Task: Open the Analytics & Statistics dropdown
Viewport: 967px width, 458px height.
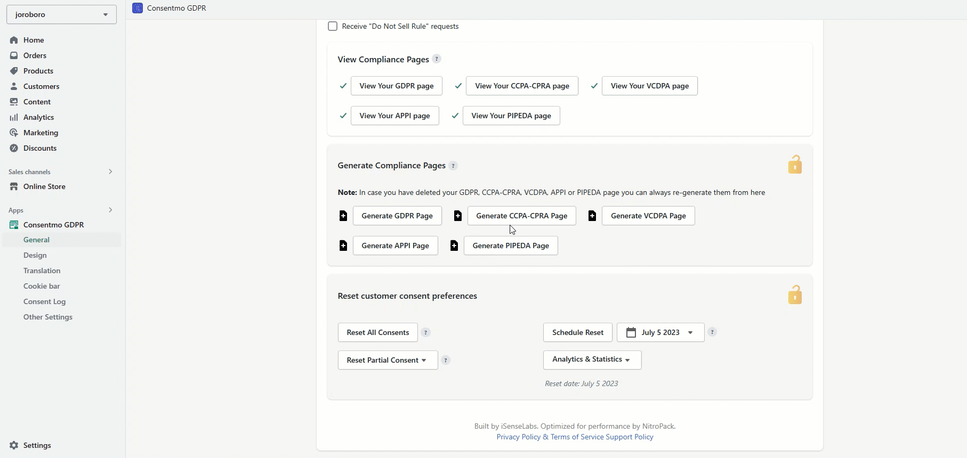Action: click(x=592, y=359)
